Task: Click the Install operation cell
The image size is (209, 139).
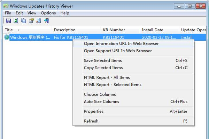Action: click(187, 38)
